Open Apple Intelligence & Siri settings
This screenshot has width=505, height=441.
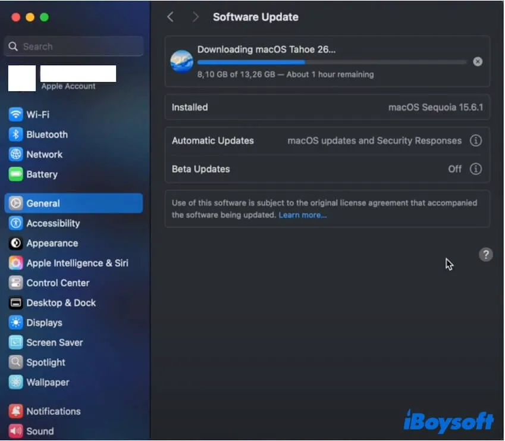pyautogui.click(x=77, y=263)
